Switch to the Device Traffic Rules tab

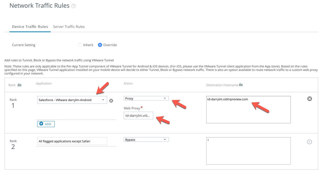(30, 27)
